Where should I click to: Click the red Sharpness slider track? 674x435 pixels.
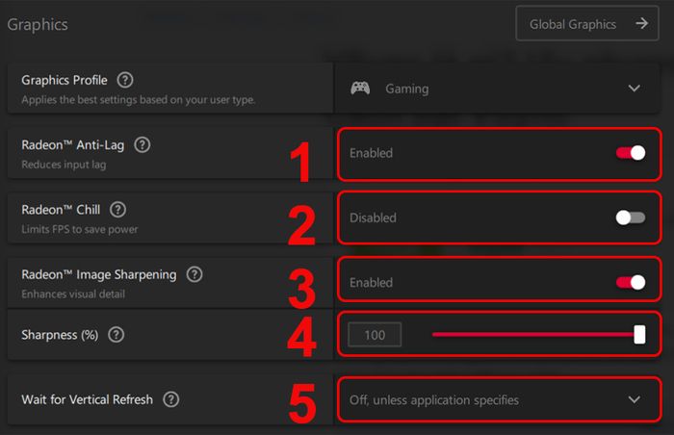tap(533, 334)
